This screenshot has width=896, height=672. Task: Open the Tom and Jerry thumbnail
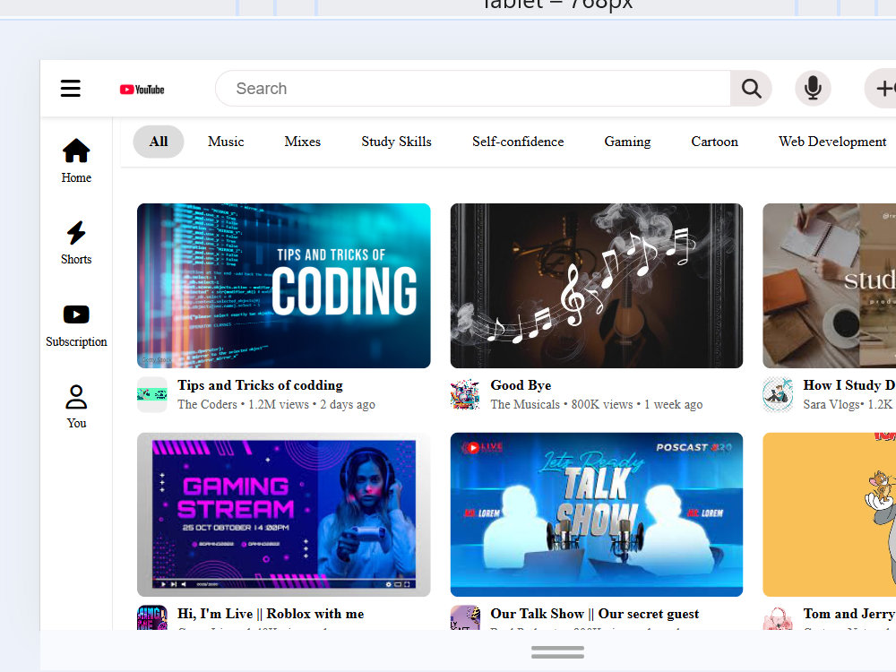point(829,514)
